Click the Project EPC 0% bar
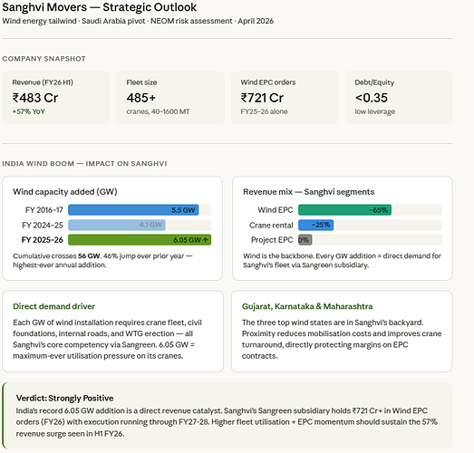474x453 pixels. coord(305,240)
